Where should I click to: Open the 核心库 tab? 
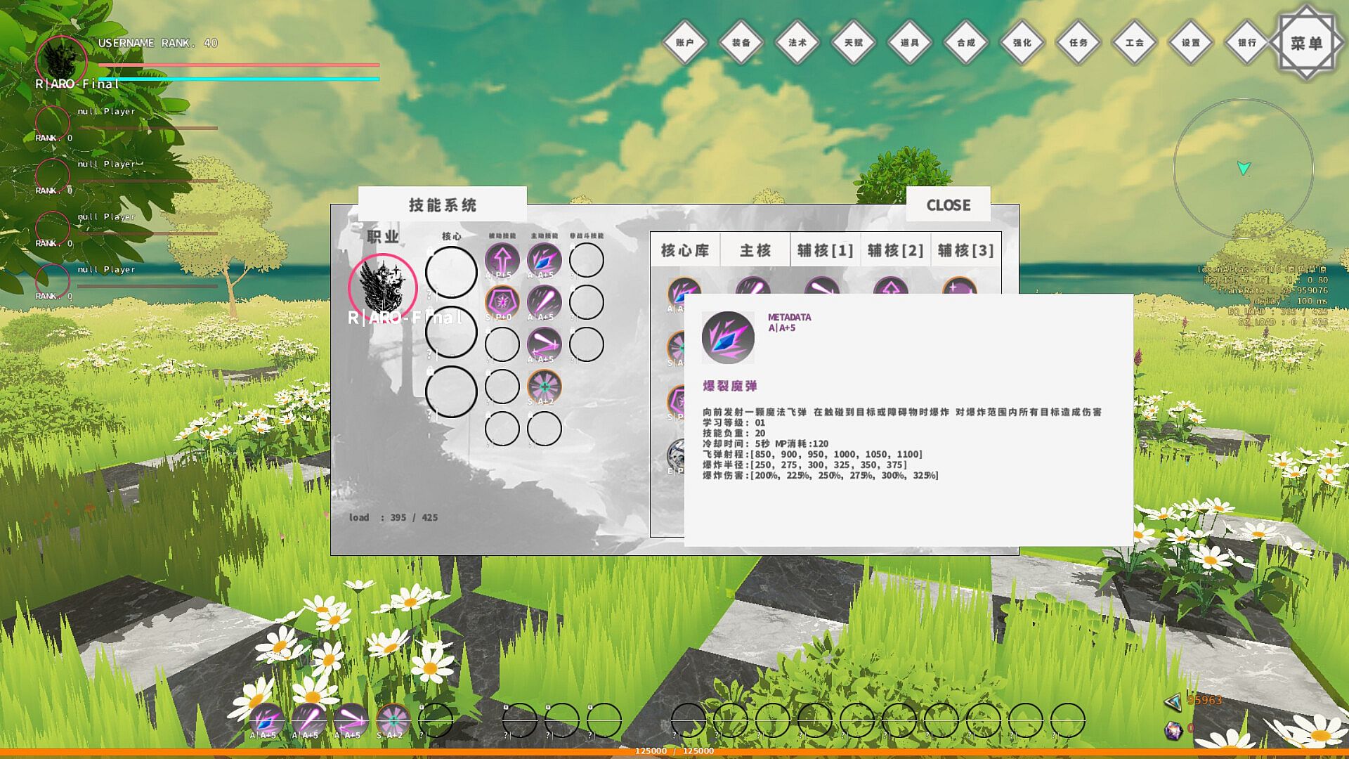(x=685, y=250)
